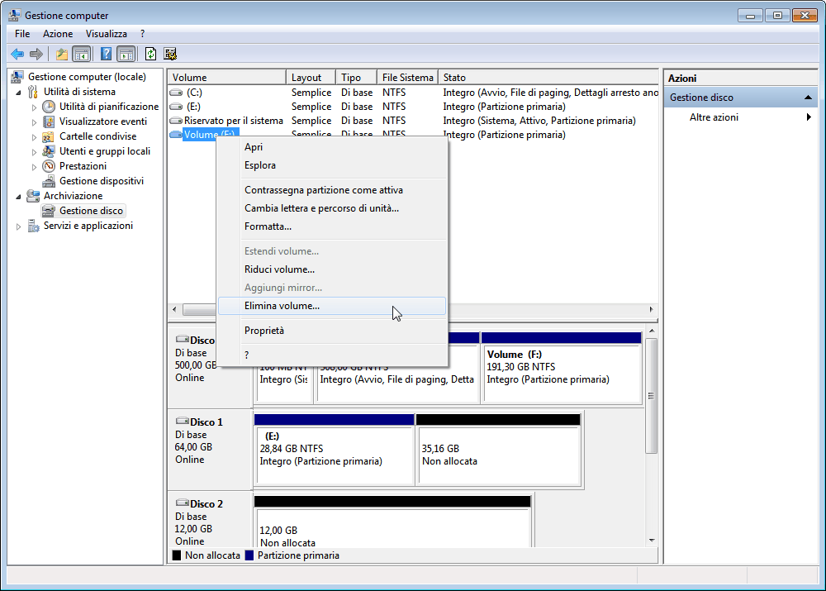This screenshot has height=591, width=826.
Task: Click the Utilità di sistema tools icon
Action: [33, 92]
